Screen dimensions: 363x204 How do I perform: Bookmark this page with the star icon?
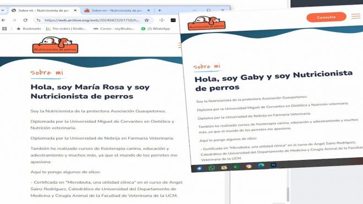(147, 20)
